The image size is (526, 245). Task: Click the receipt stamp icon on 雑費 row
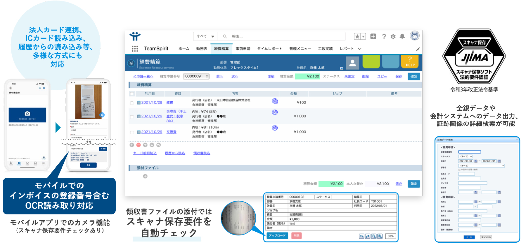point(275,101)
